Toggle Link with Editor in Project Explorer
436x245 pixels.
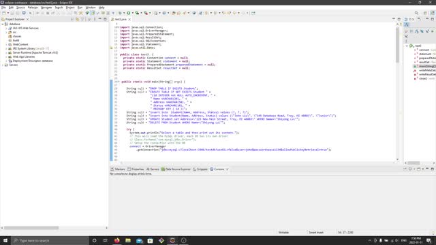(77, 19)
